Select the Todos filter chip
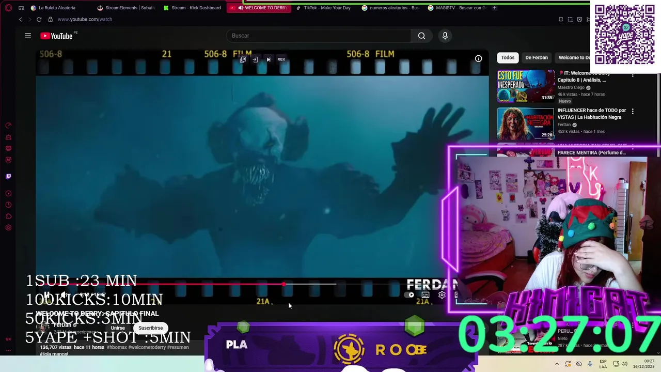The width and height of the screenshot is (661, 372). (x=508, y=57)
